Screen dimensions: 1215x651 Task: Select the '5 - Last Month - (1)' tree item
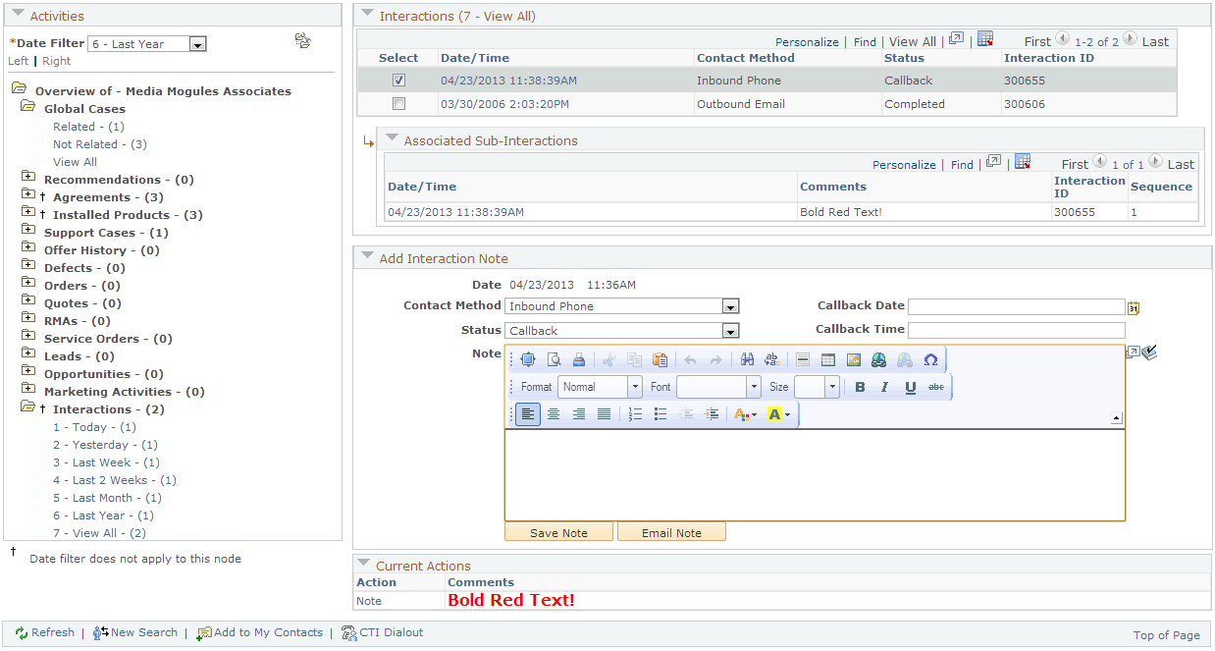coord(107,498)
